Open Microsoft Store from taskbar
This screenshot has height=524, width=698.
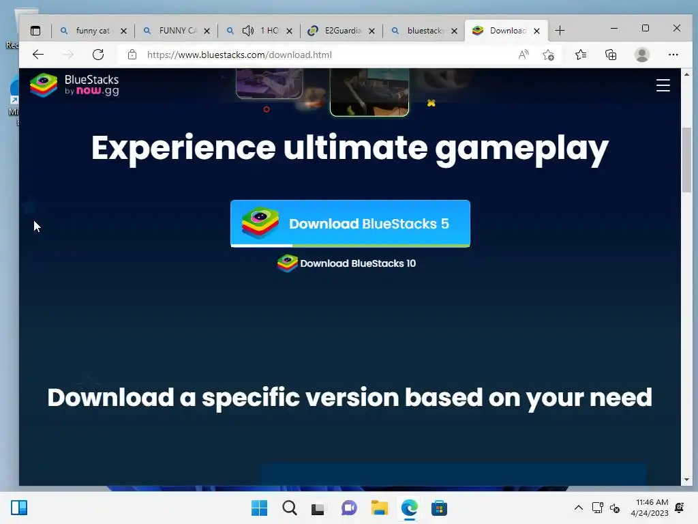pyautogui.click(x=439, y=508)
